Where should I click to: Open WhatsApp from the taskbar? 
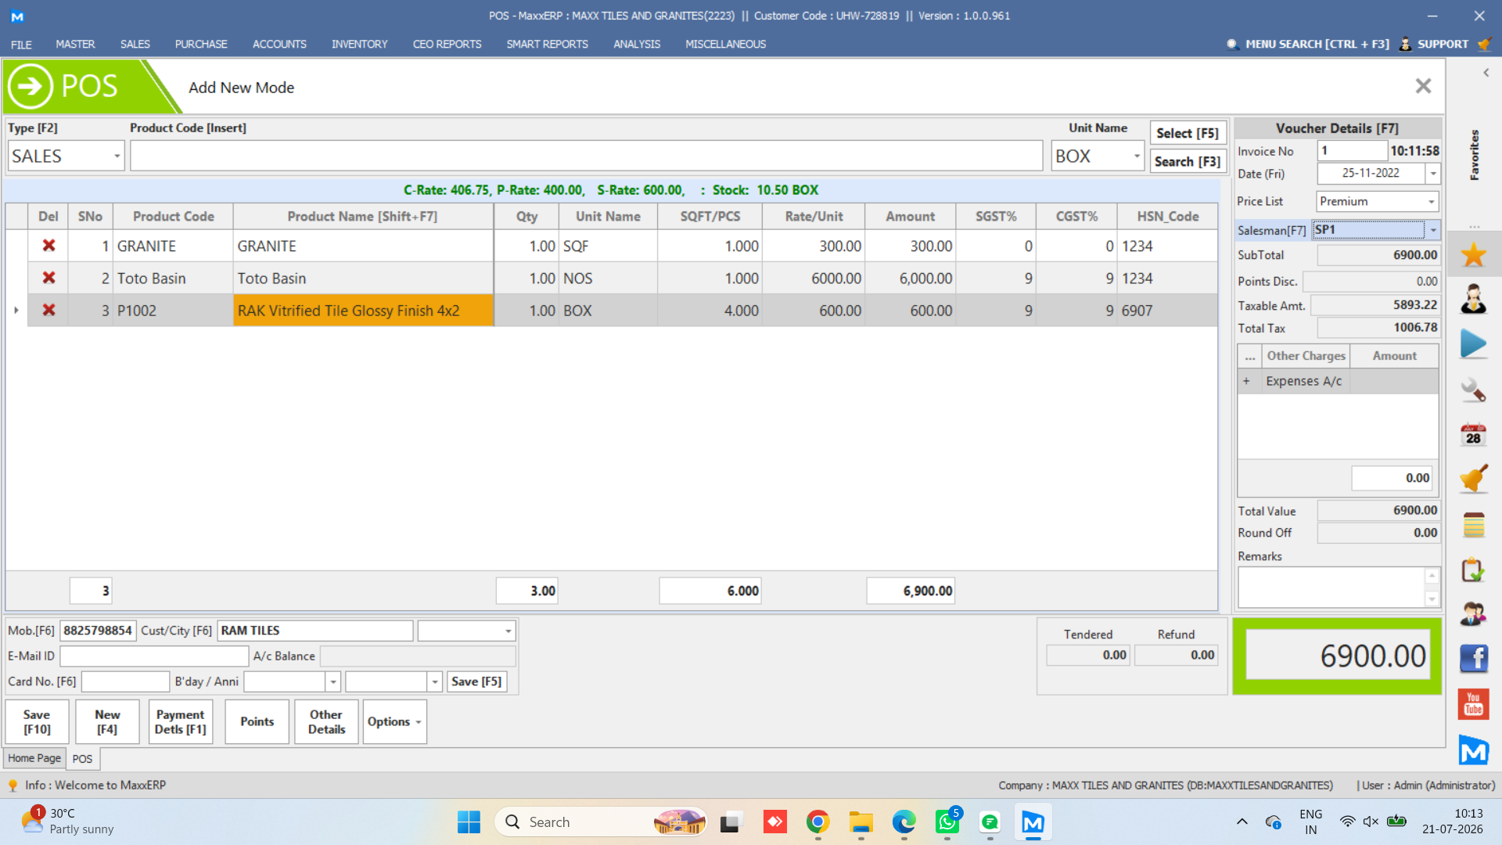tap(947, 822)
